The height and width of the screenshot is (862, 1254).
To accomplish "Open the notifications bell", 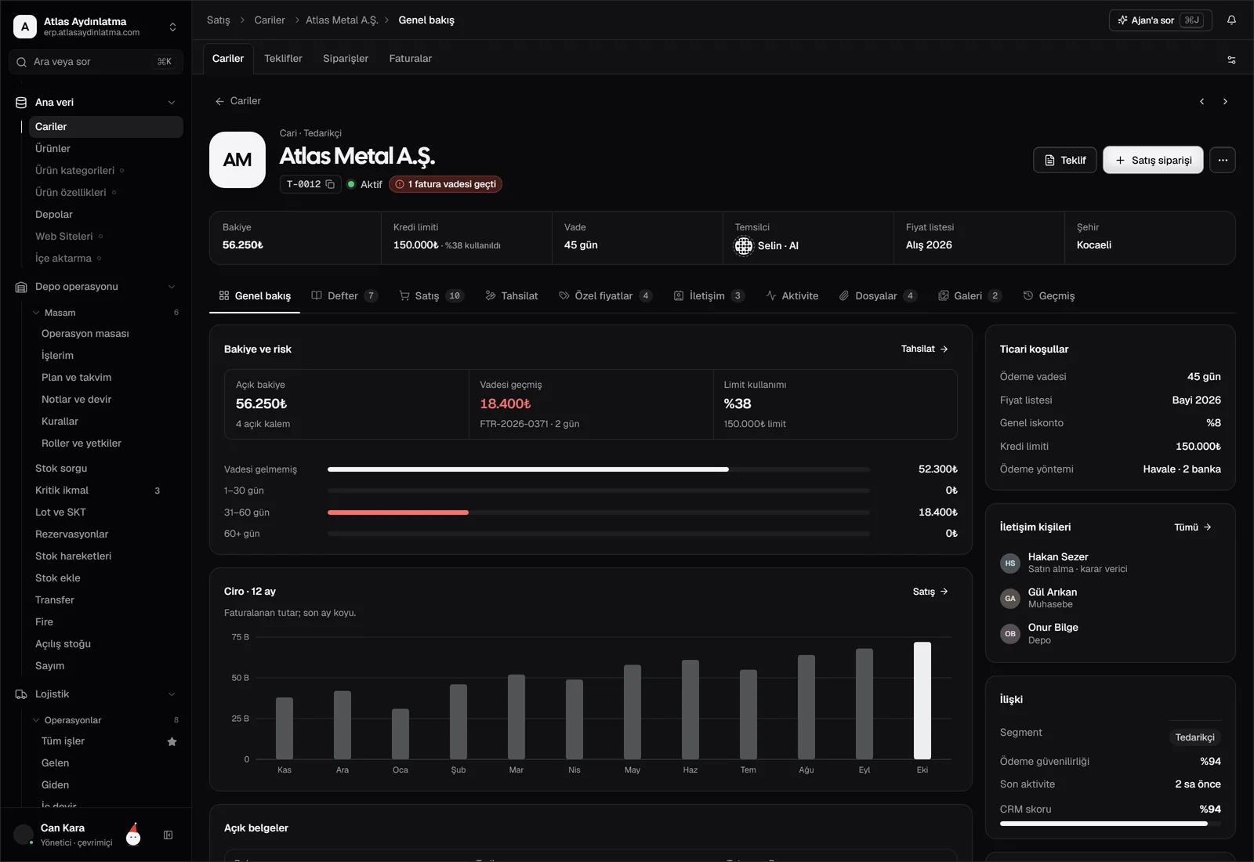I will coord(1231,20).
